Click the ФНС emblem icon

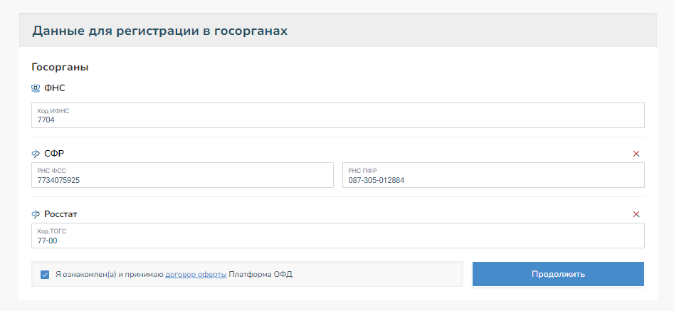[36, 88]
